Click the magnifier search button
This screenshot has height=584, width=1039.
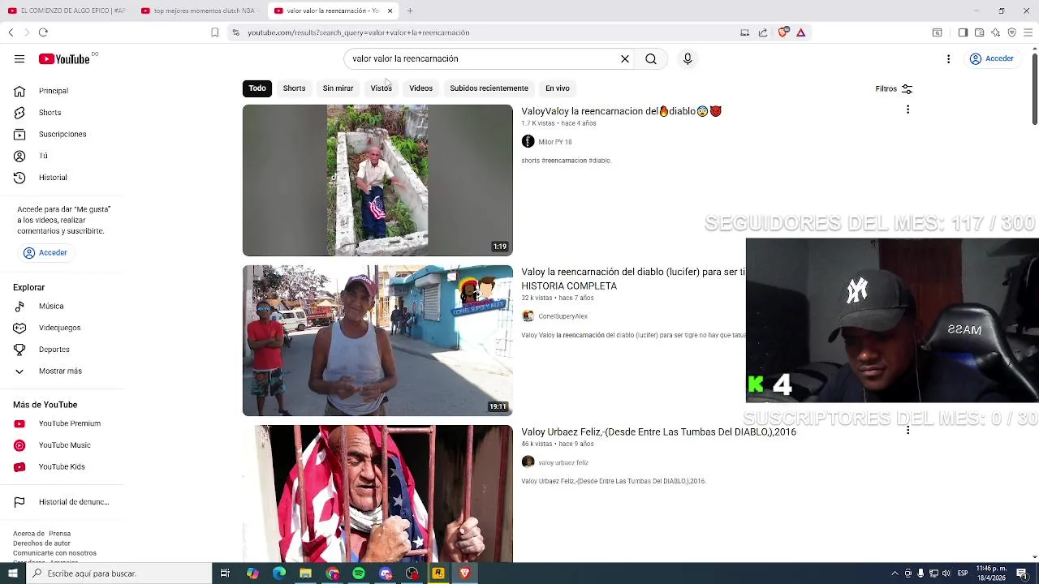pyautogui.click(x=651, y=58)
